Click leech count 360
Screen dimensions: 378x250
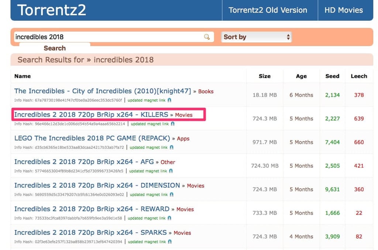(359, 189)
